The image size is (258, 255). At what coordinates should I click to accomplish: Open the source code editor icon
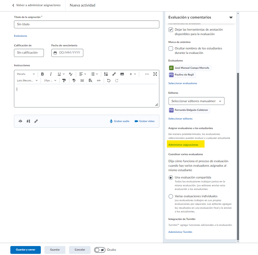pyautogui.click(x=98, y=81)
